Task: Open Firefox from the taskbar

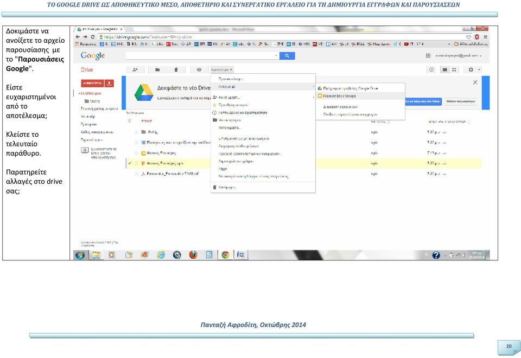Action: (193, 255)
